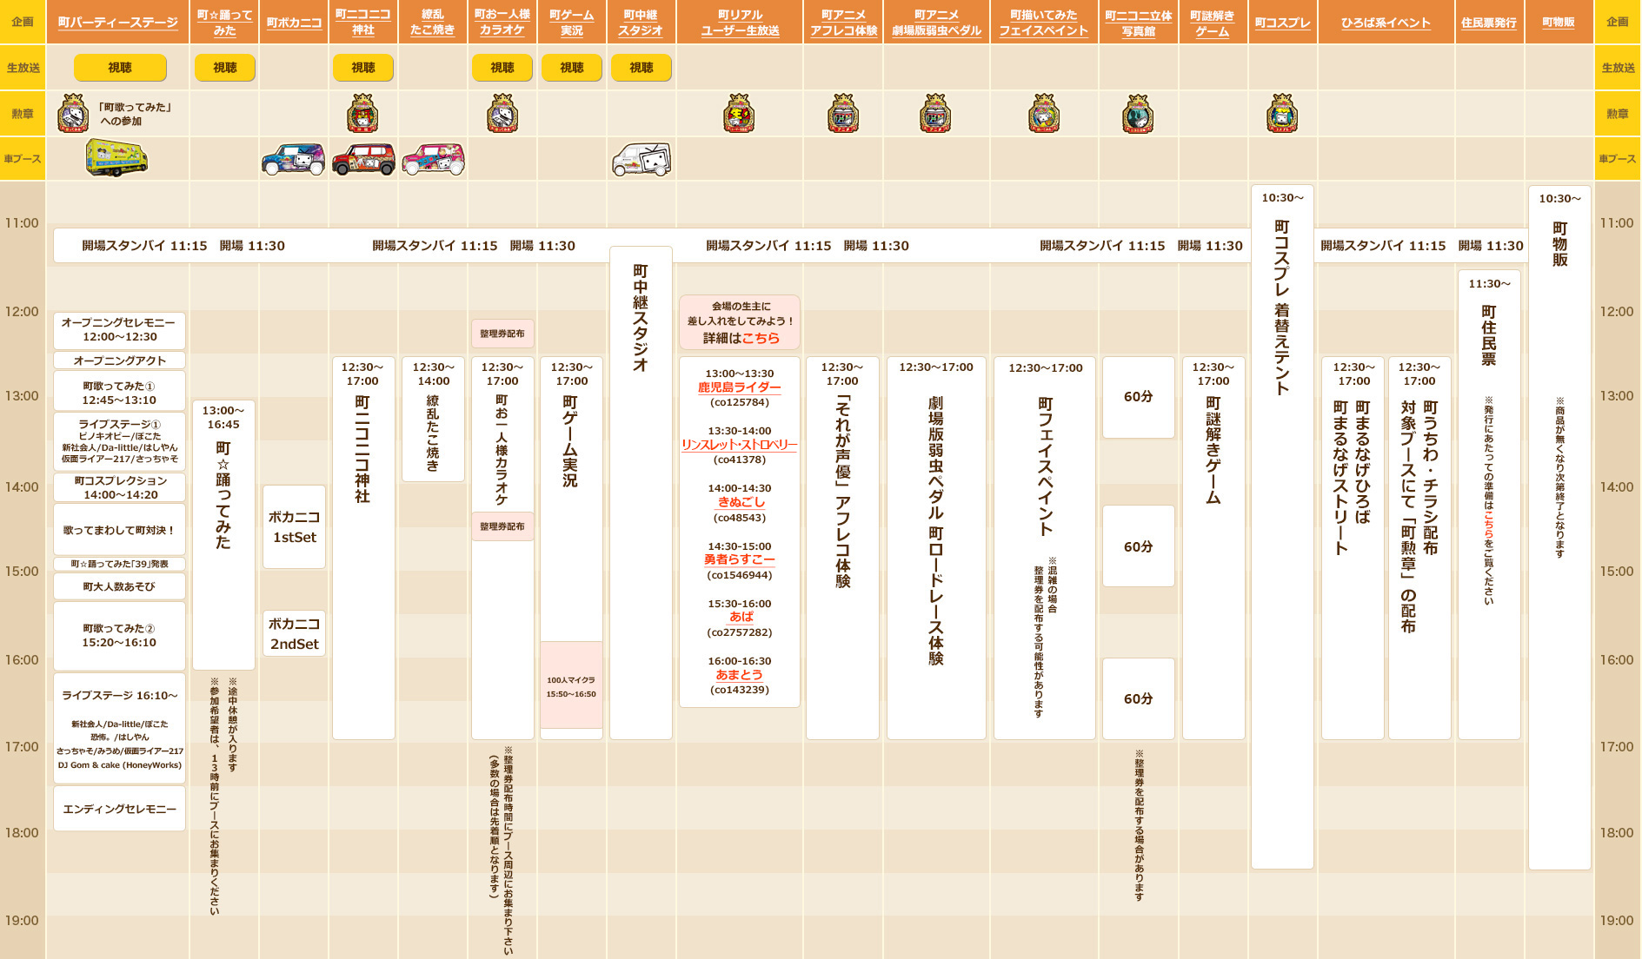Click the medal badge under 町リアルユーザー生放送
The image size is (1642, 959).
[x=739, y=114]
